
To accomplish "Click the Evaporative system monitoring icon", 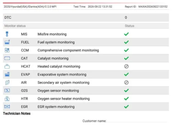I will 7,74.
